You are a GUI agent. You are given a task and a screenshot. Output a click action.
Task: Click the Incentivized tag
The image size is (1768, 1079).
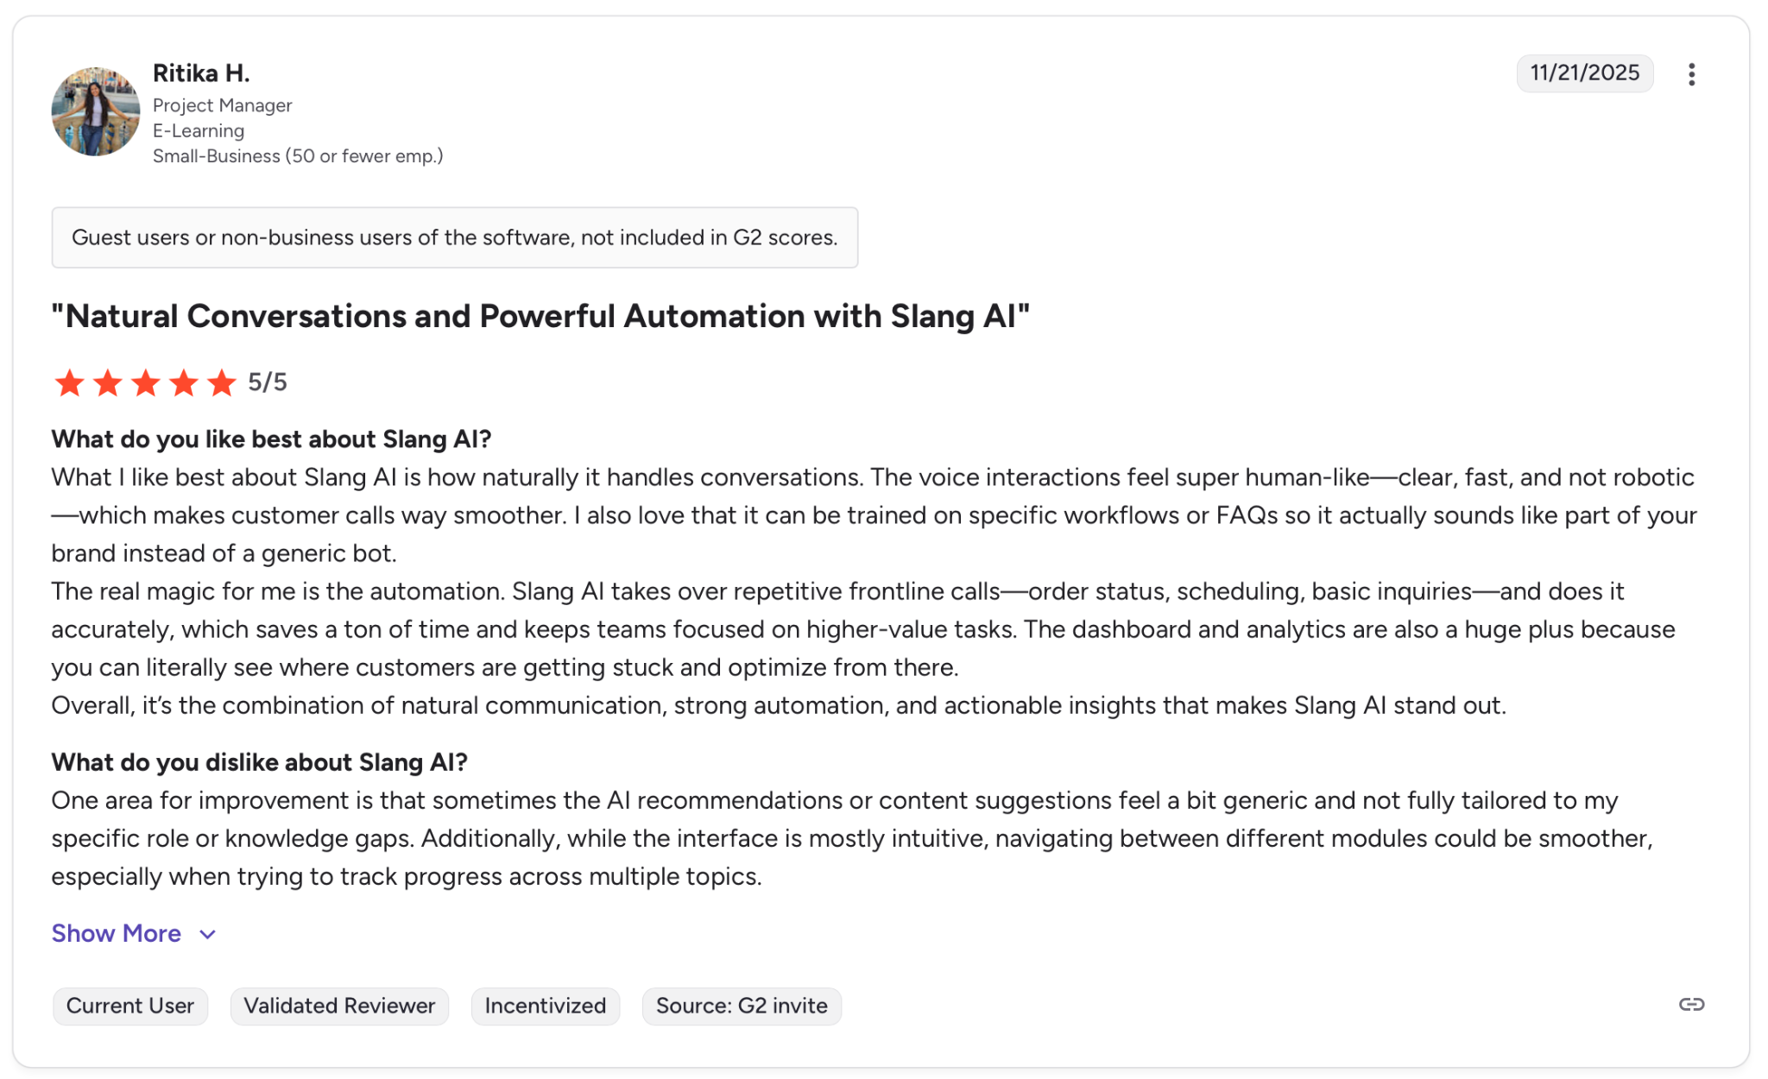coord(546,1006)
